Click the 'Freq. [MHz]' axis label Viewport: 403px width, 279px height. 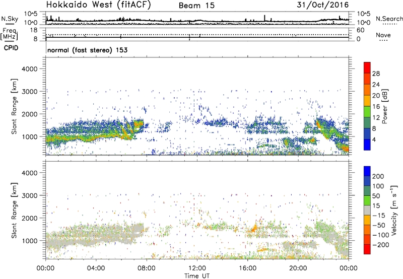click(10, 34)
